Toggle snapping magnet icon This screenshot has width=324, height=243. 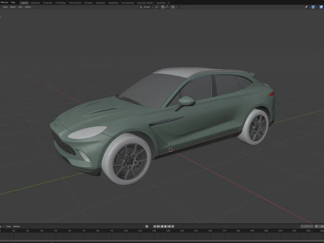(163, 7)
